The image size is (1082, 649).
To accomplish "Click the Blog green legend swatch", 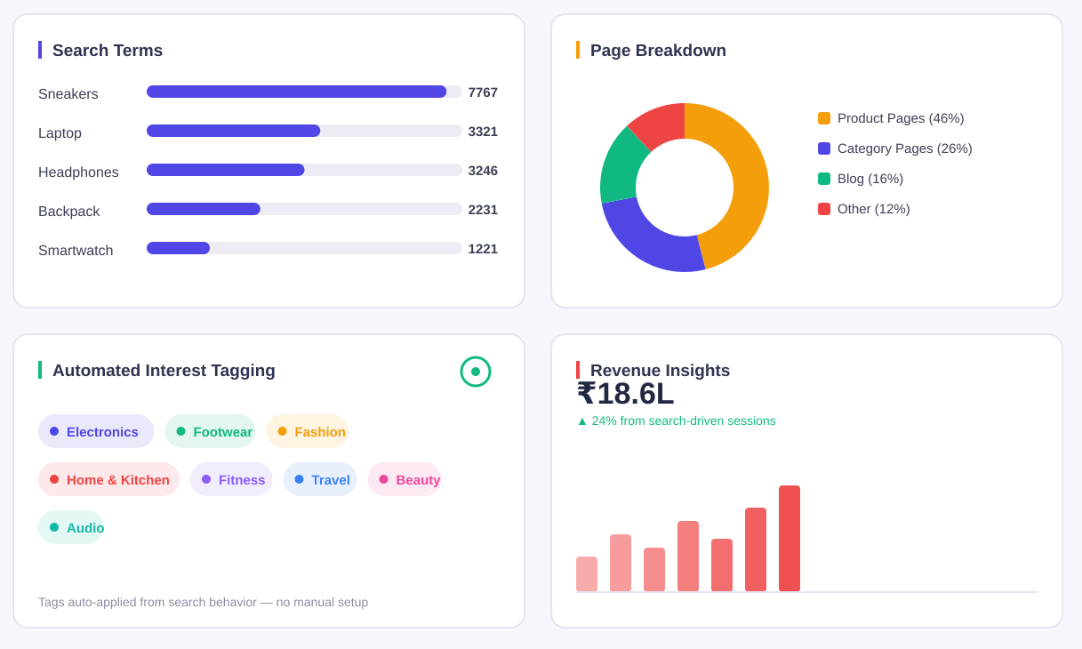I will pos(824,179).
